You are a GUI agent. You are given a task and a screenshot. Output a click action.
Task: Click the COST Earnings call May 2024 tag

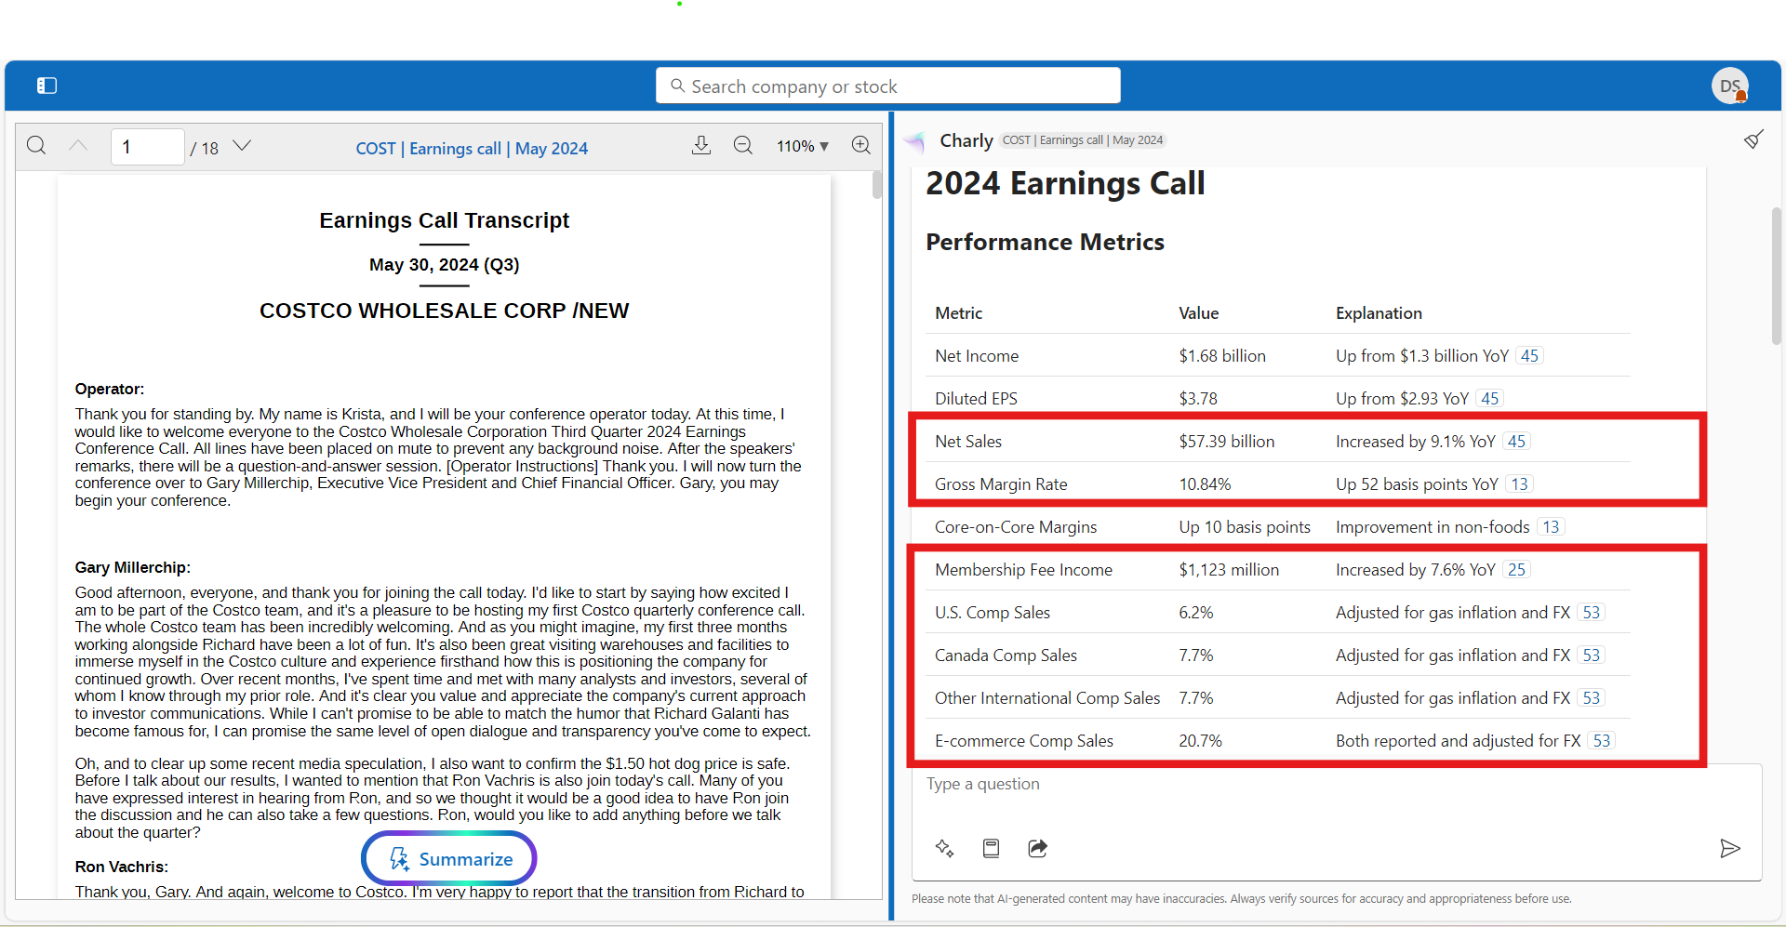coord(1083,140)
